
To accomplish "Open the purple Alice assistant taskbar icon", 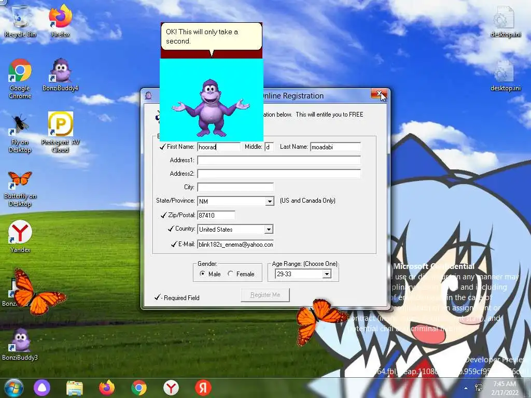I will pos(42,388).
